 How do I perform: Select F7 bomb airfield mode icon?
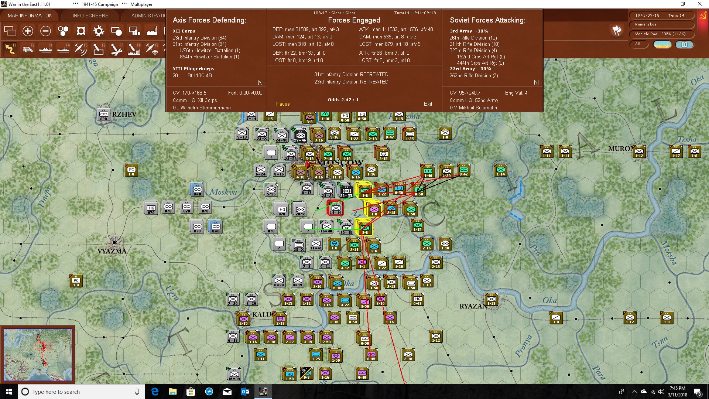(x=116, y=49)
